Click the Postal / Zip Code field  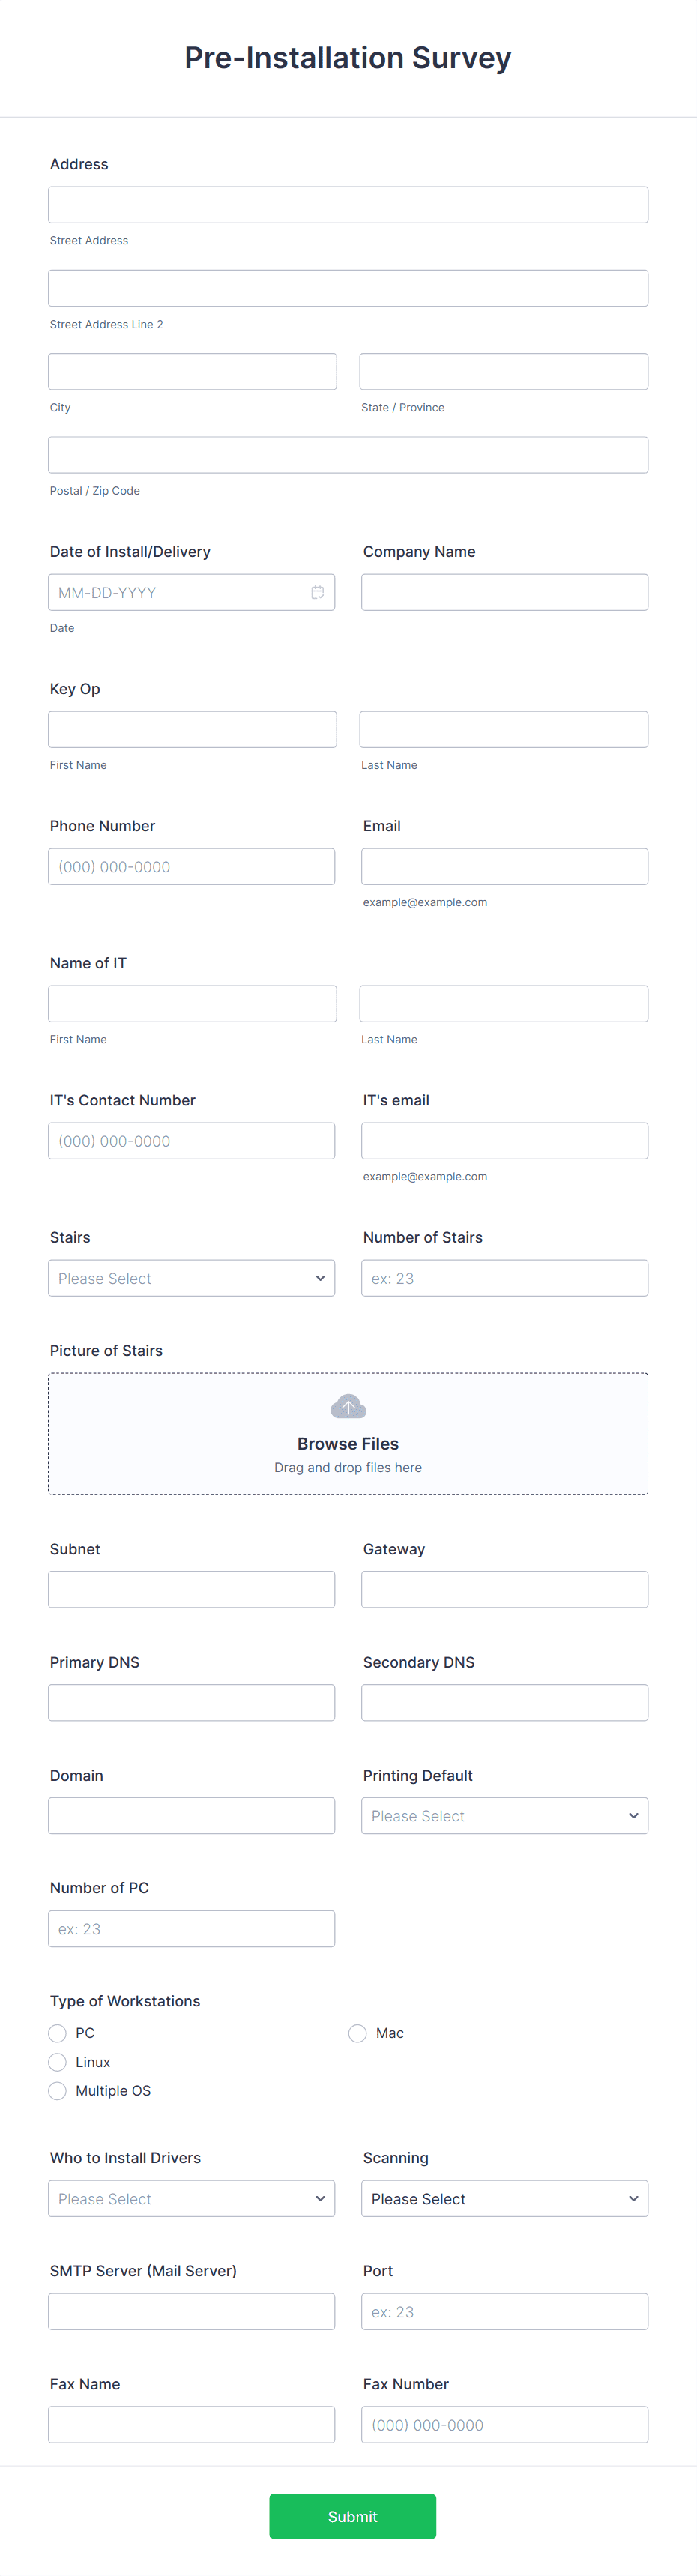point(347,454)
